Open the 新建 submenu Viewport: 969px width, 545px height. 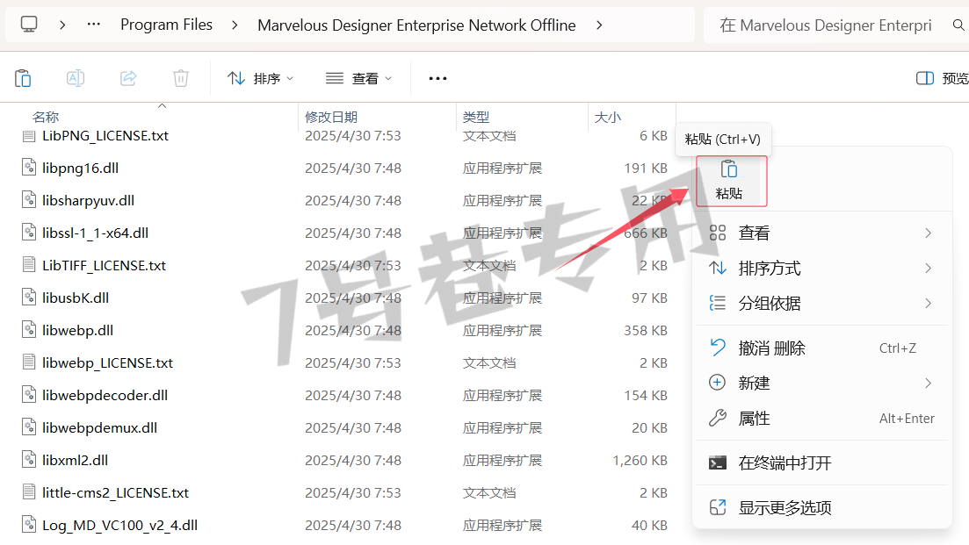[822, 383]
